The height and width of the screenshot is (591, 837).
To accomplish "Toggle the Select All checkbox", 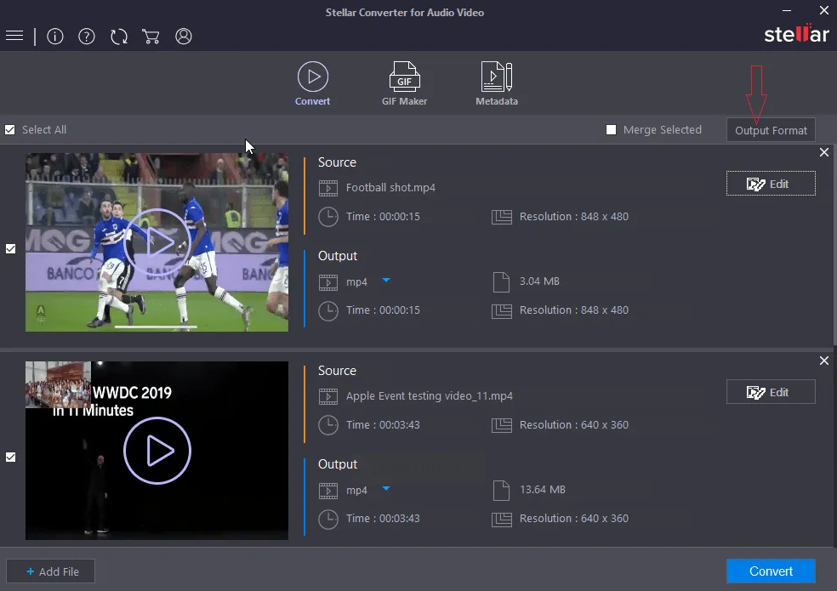I will point(10,130).
